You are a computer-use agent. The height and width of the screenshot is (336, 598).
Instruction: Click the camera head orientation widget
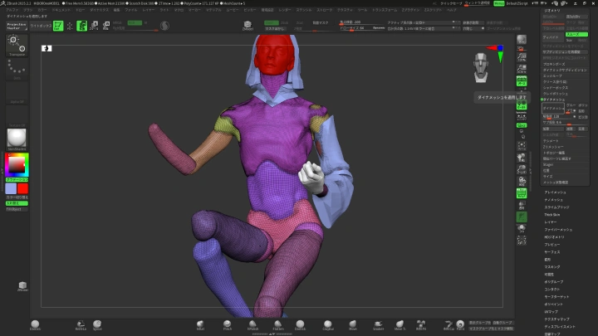click(481, 67)
